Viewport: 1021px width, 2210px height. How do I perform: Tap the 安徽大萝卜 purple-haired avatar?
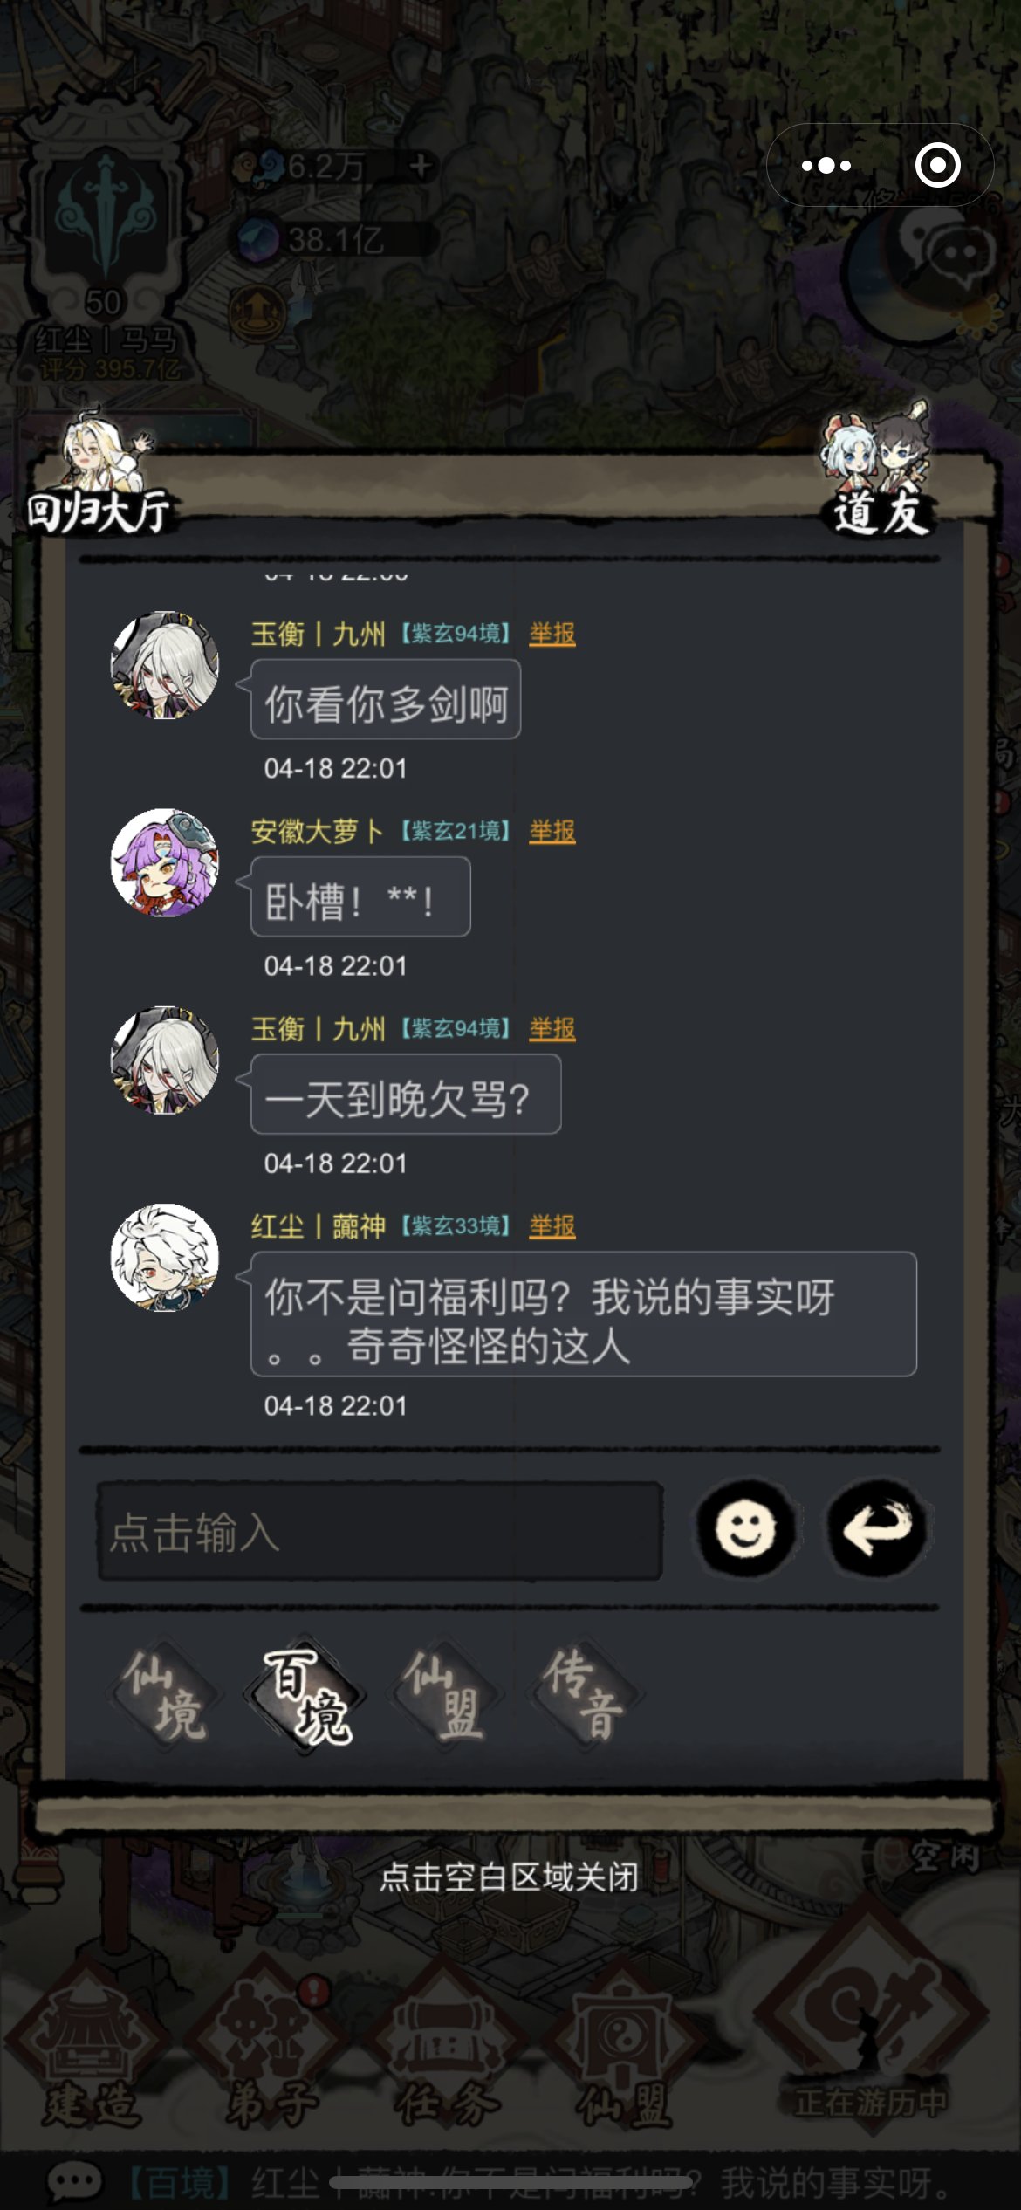click(x=164, y=862)
